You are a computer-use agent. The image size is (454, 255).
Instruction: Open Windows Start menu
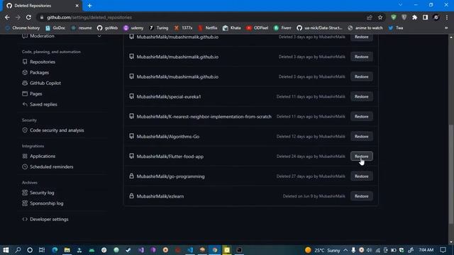pos(6,250)
